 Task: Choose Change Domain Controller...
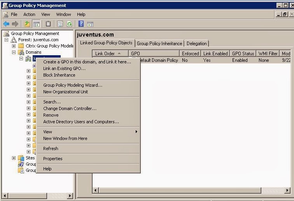tap(88, 108)
